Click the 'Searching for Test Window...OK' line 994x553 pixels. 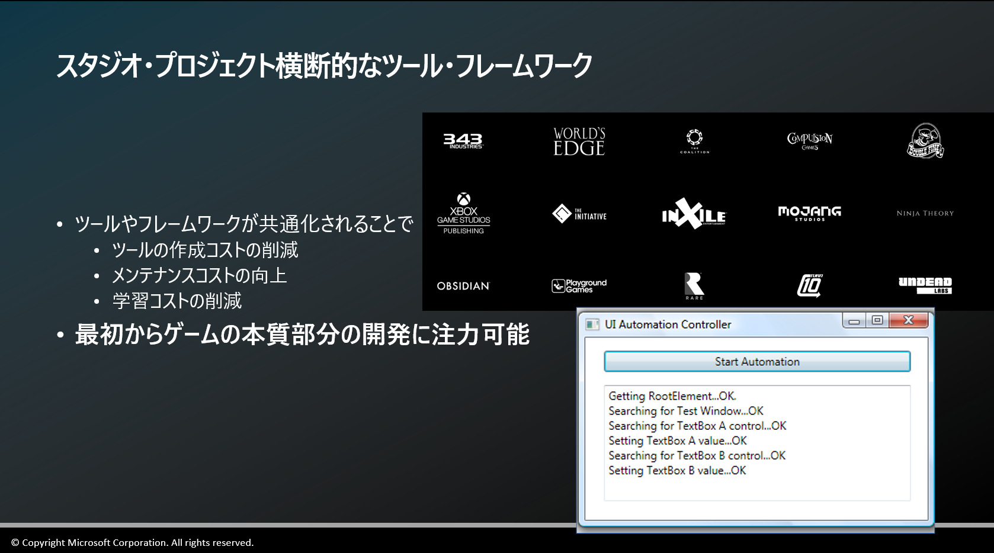(x=686, y=411)
